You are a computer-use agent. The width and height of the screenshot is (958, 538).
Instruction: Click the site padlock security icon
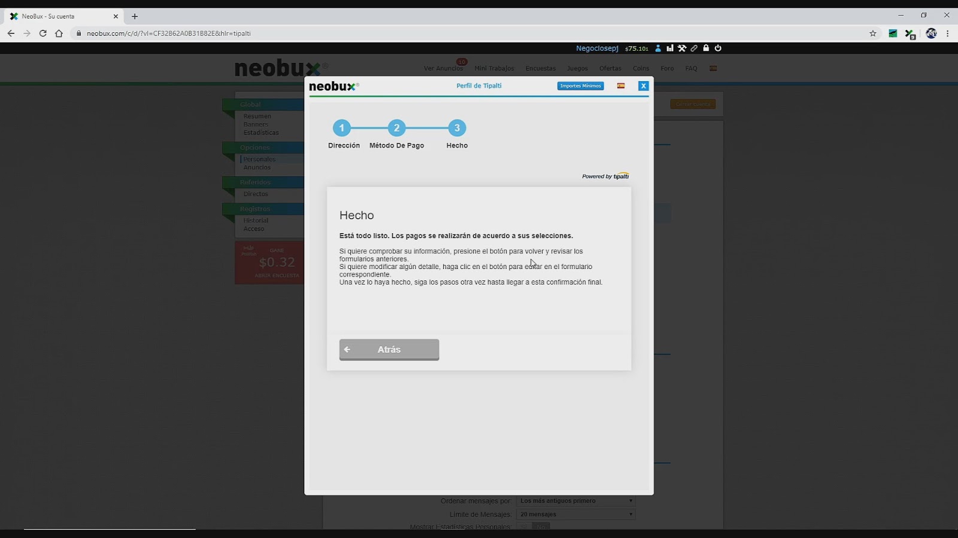point(78,33)
